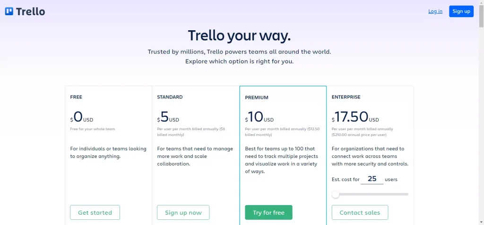Select the STANDARD plan heading
The width and height of the screenshot is (484, 225).
(170, 97)
